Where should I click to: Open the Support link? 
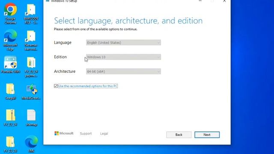click(86, 133)
